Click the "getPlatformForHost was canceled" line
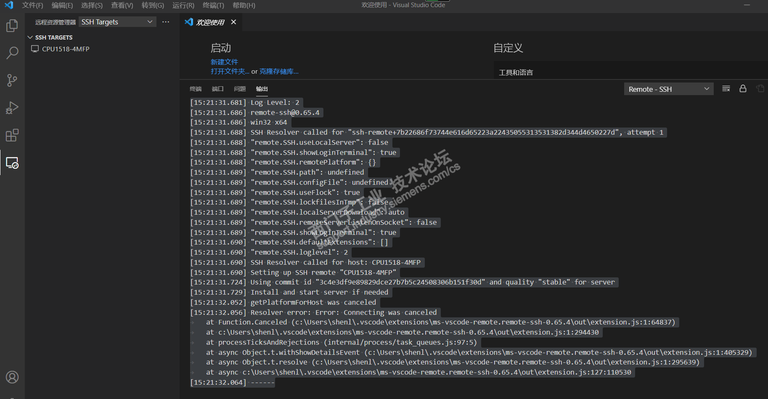The width and height of the screenshot is (768, 399). (283, 302)
